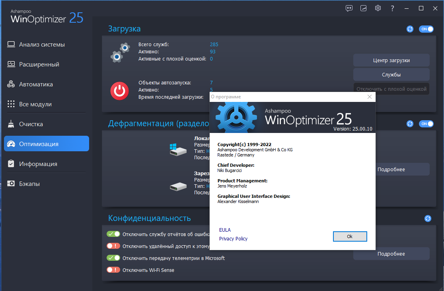Click Ok in About dialog
This screenshot has height=291, width=444.
point(350,236)
